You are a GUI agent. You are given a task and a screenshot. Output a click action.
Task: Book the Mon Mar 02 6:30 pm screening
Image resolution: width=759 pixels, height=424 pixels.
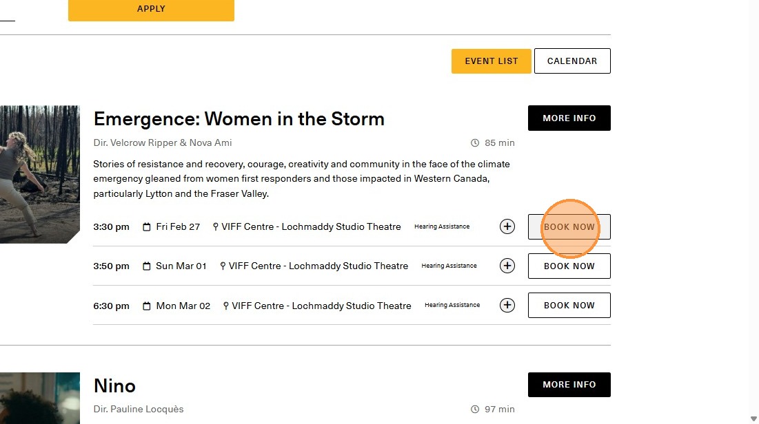(569, 305)
